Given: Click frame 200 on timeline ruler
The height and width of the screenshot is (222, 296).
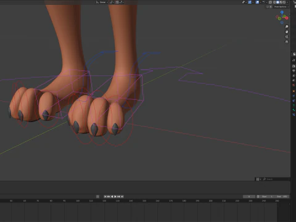Looking at the screenshot, I should [x=211, y=200].
